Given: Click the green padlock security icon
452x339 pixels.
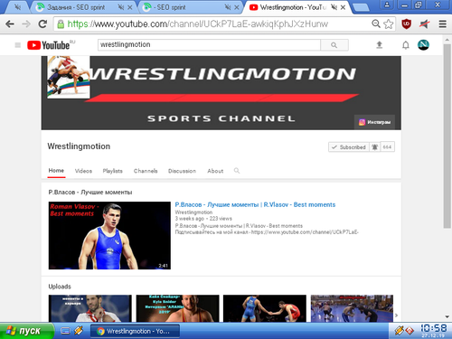Looking at the screenshot, I should (61, 24).
